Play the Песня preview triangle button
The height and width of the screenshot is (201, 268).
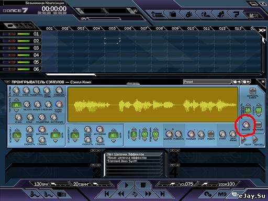point(243,139)
